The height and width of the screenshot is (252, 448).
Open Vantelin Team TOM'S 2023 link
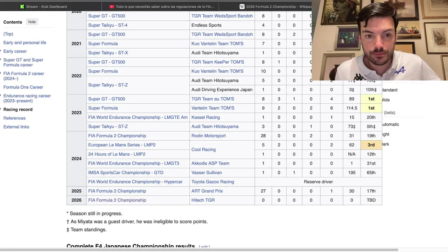tap(213, 108)
